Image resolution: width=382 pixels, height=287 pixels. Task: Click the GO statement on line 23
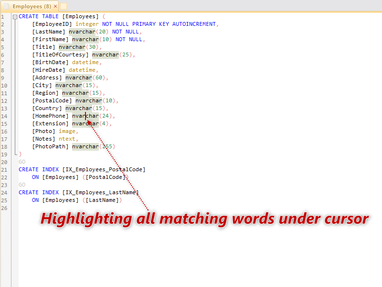click(x=22, y=185)
